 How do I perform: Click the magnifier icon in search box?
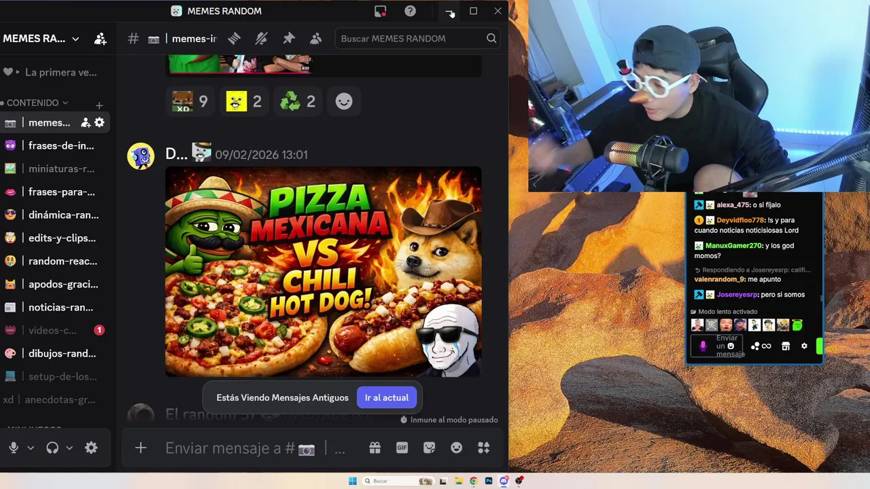point(491,39)
